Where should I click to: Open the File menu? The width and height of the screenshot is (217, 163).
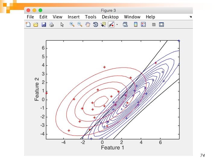click(x=30, y=17)
